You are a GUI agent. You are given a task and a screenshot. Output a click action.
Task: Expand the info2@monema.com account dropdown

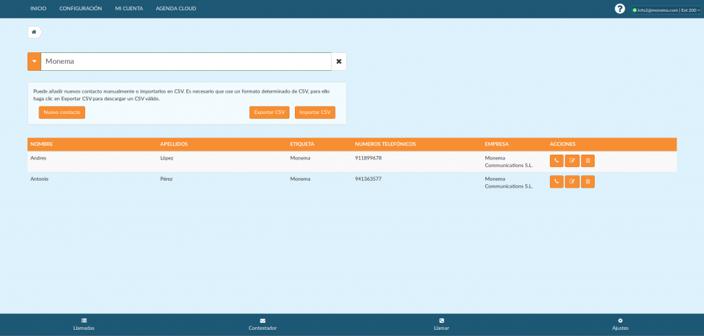pyautogui.click(x=666, y=10)
